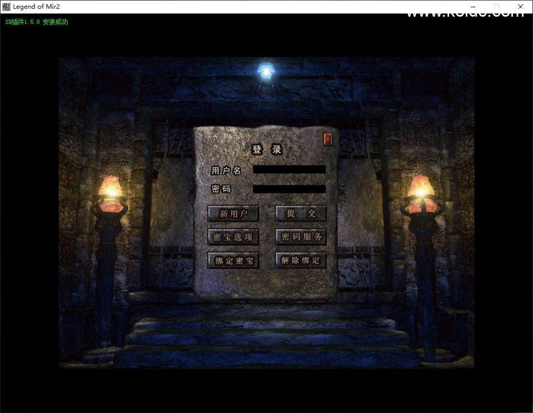This screenshot has height=413, width=533.
Task: Click the 新用户 new user button
Action: click(x=233, y=213)
